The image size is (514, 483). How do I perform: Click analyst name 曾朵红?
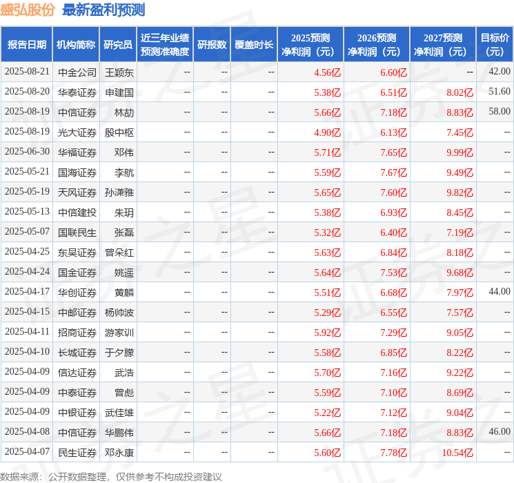tap(119, 253)
